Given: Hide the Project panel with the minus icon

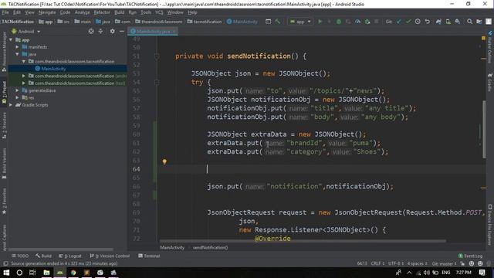Looking at the screenshot, I should click(x=122, y=31).
